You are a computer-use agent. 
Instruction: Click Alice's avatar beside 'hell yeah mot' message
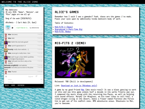click(6, 62)
